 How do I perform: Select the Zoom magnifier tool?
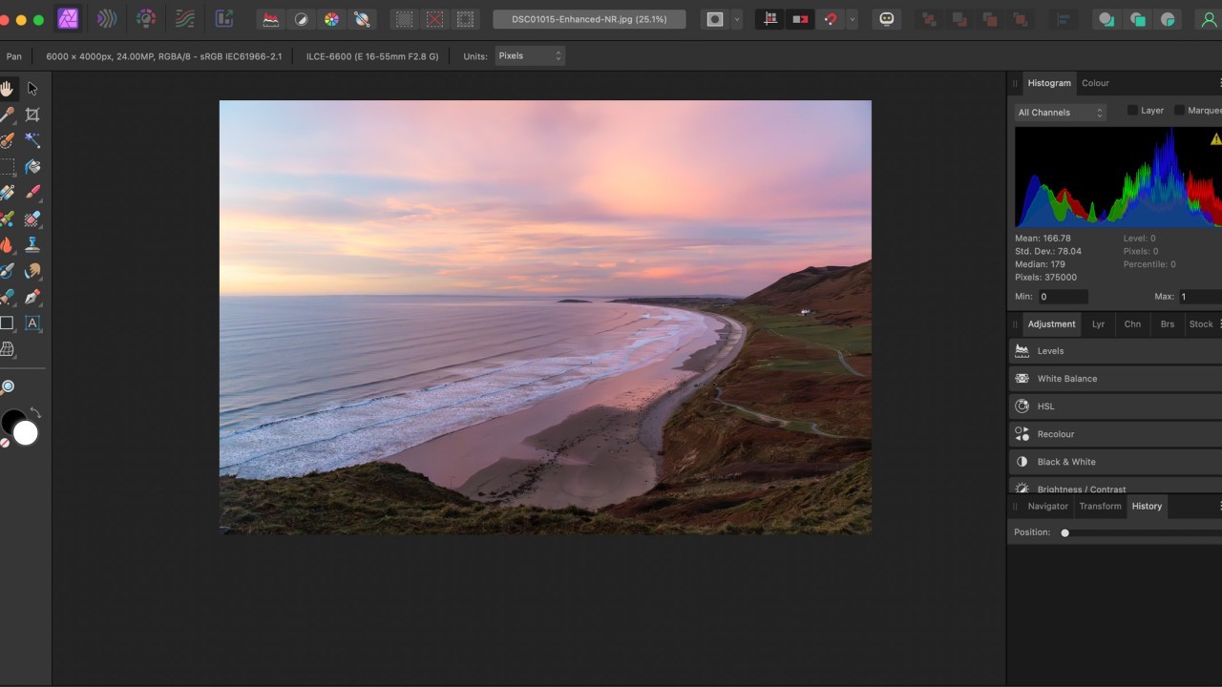tap(7, 386)
